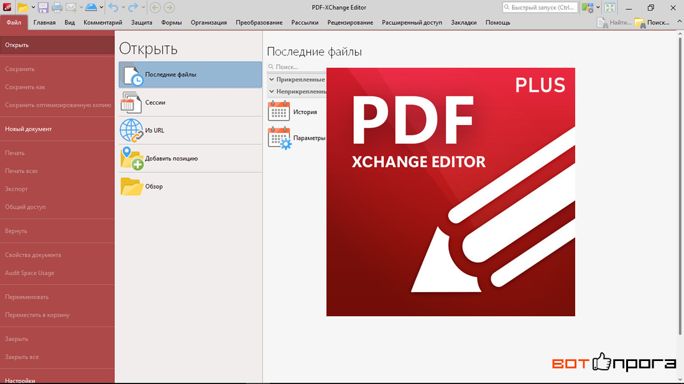Select the Последние файлы entry
684x384 pixels.
pyautogui.click(x=190, y=75)
